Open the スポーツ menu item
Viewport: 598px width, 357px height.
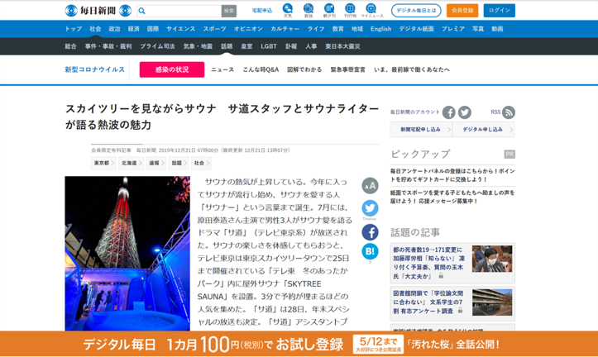(x=214, y=29)
